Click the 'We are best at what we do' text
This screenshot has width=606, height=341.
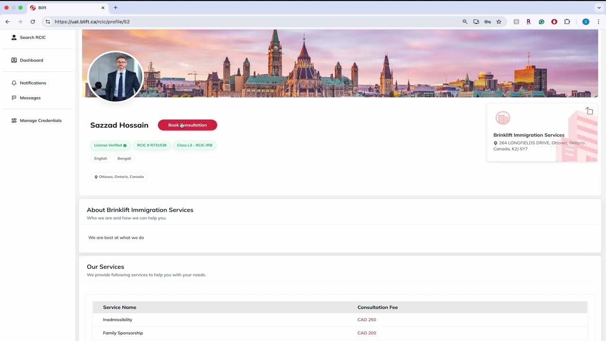coord(116,238)
